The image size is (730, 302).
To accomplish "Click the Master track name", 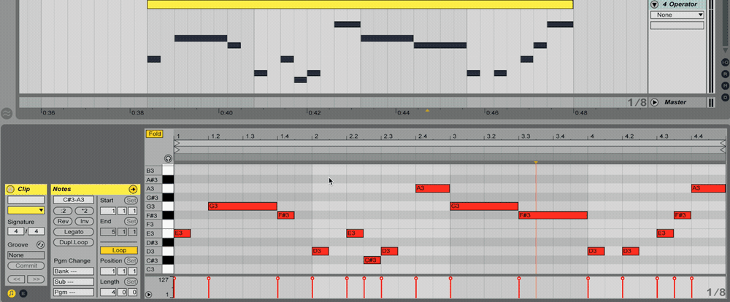I will click(676, 102).
